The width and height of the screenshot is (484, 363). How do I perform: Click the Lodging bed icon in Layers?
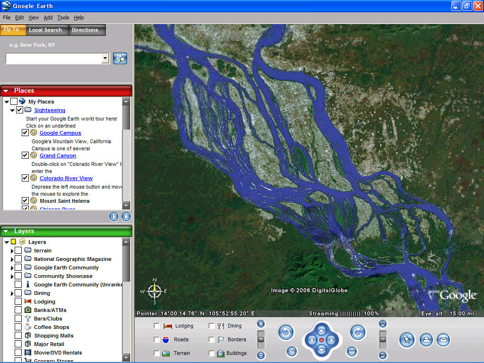tap(28, 301)
